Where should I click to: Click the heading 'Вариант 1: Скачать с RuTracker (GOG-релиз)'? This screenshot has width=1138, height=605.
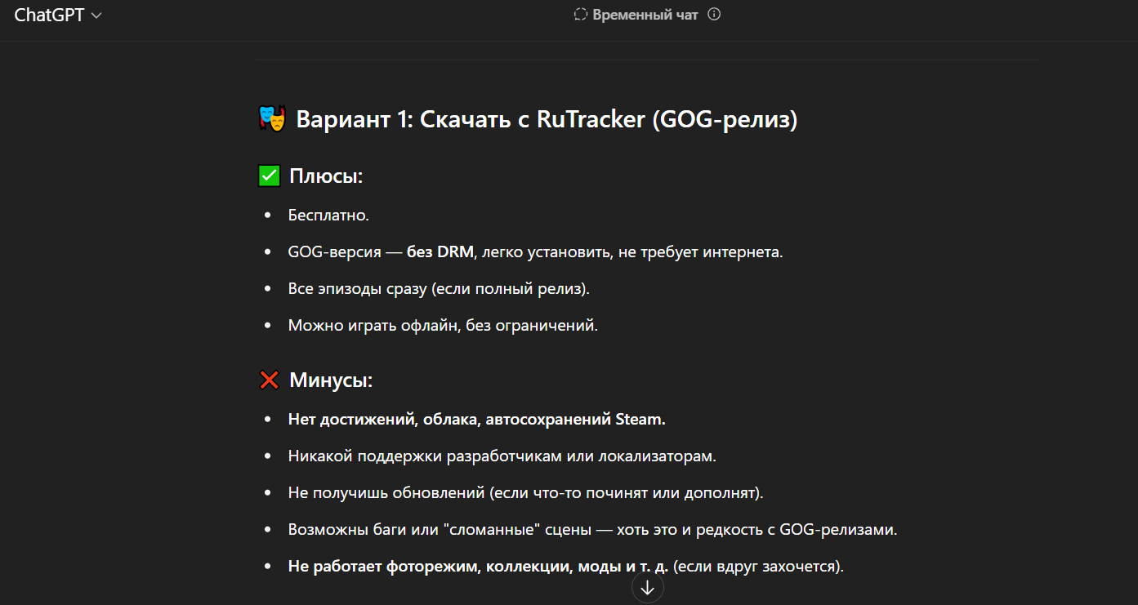[x=547, y=120]
